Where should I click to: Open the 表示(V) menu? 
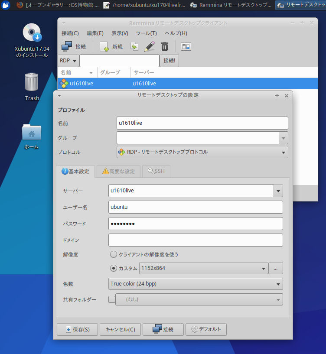pos(120,33)
